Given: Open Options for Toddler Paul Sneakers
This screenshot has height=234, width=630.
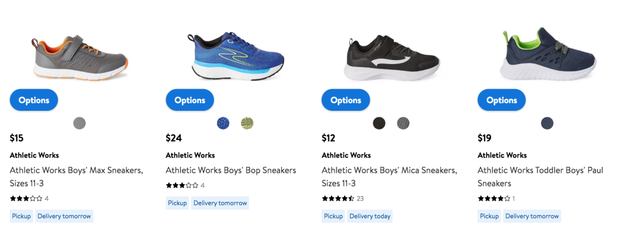Looking at the screenshot, I should 502,100.
